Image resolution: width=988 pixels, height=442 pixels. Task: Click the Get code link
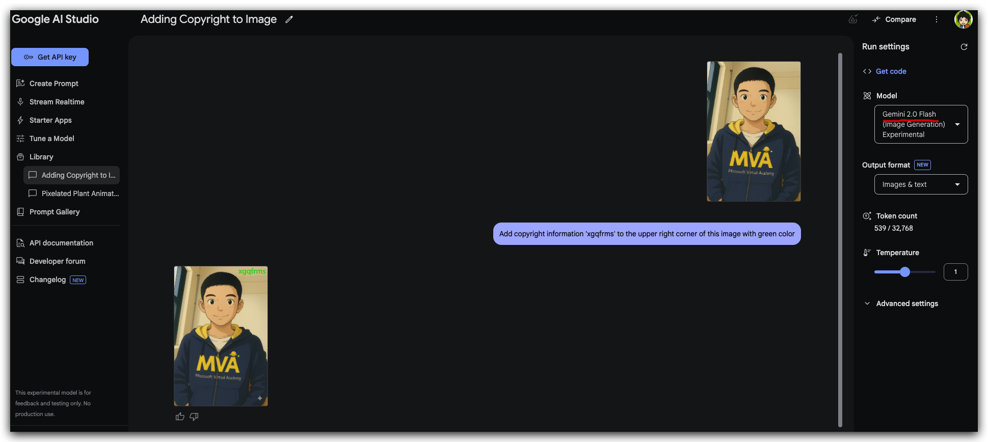891,71
